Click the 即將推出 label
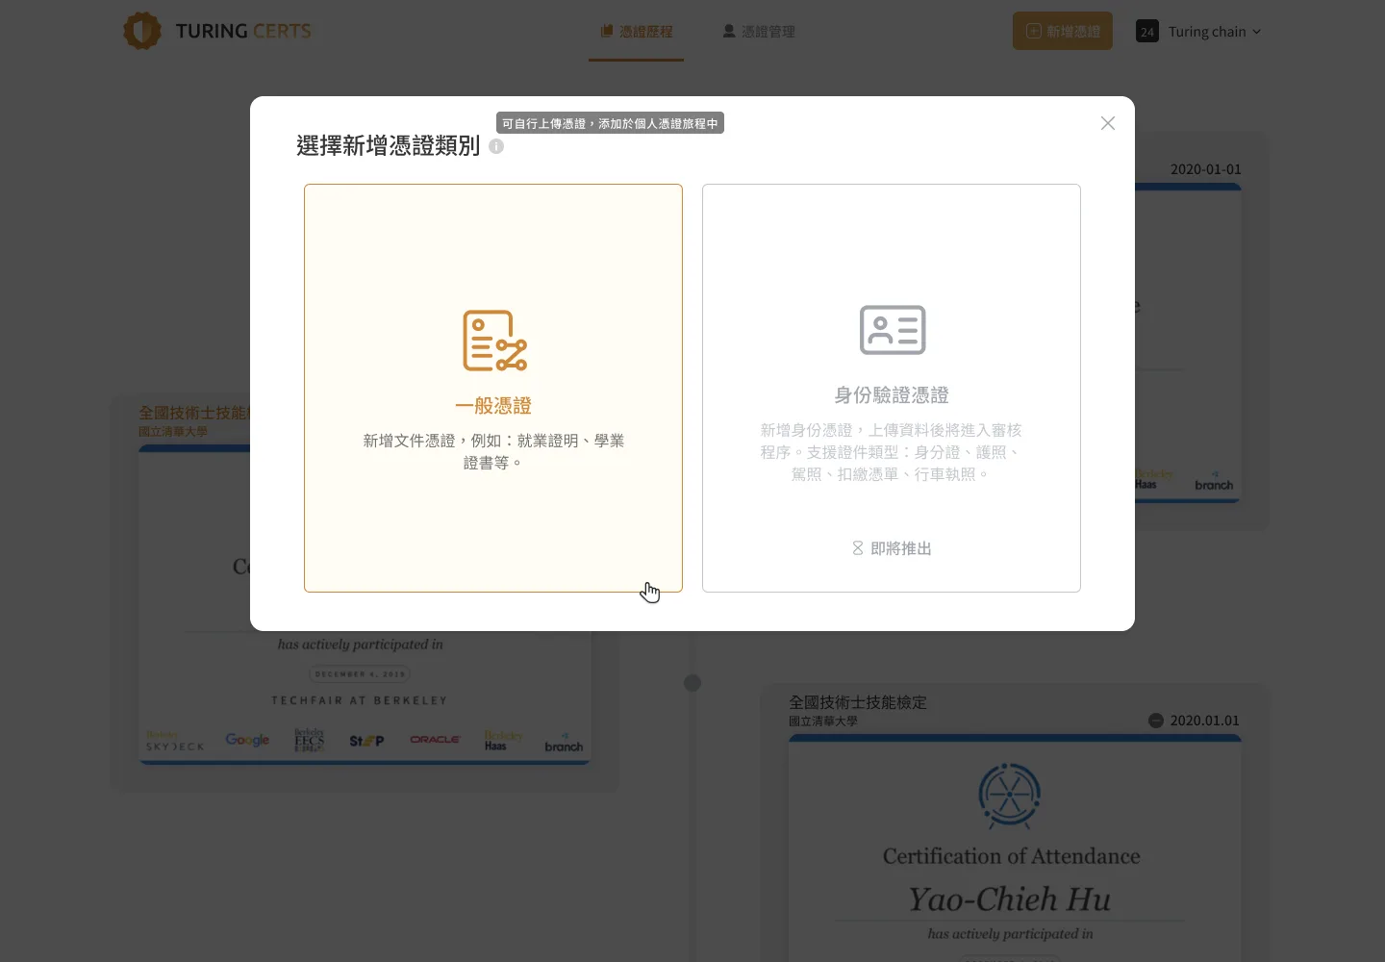This screenshot has width=1385, height=962. click(901, 548)
